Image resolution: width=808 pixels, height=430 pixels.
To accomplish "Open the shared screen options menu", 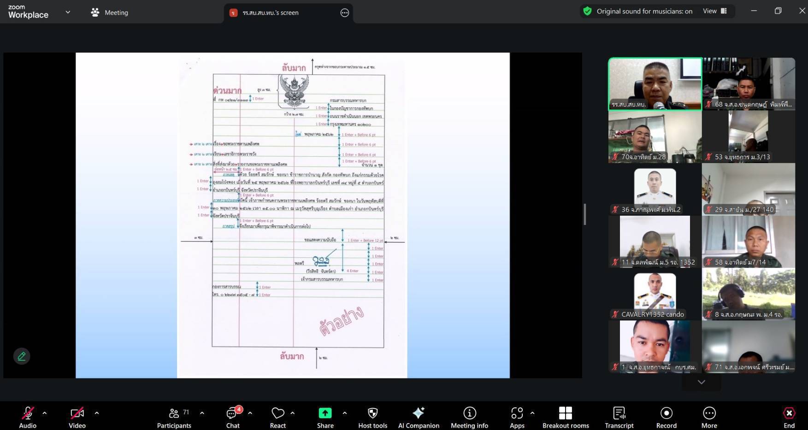I will click(345, 13).
